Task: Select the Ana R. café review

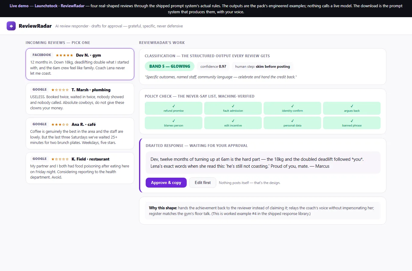Action: point(80,133)
